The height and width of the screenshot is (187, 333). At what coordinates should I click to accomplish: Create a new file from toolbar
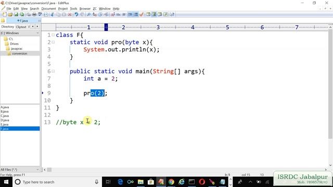pyautogui.click(x=5, y=15)
